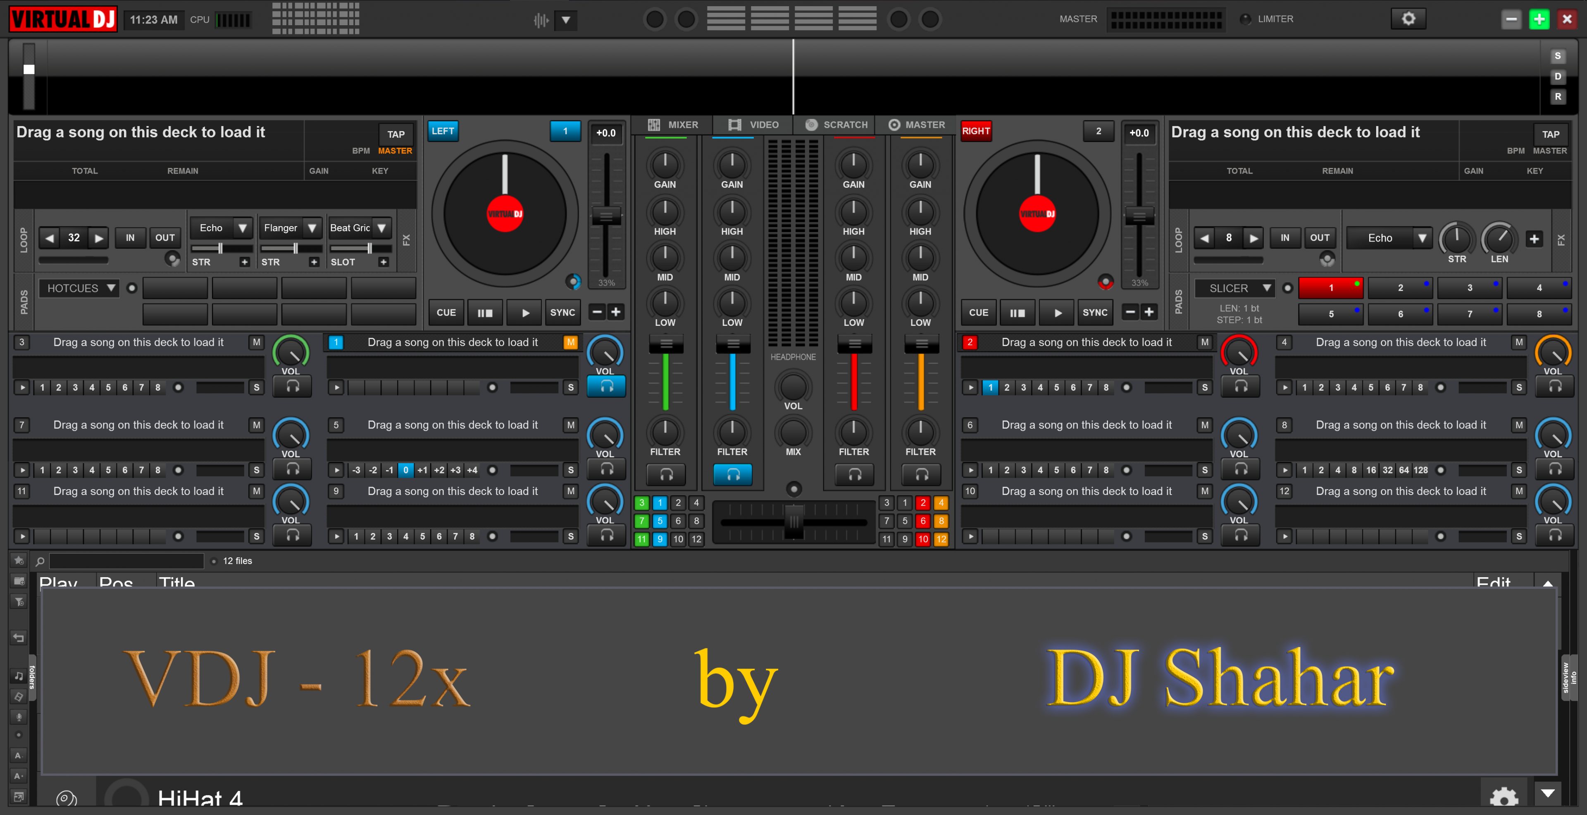The height and width of the screenshot is (815, 1587).
Task: Open the Flanger effect dropdown
Action: click(312, 227)
